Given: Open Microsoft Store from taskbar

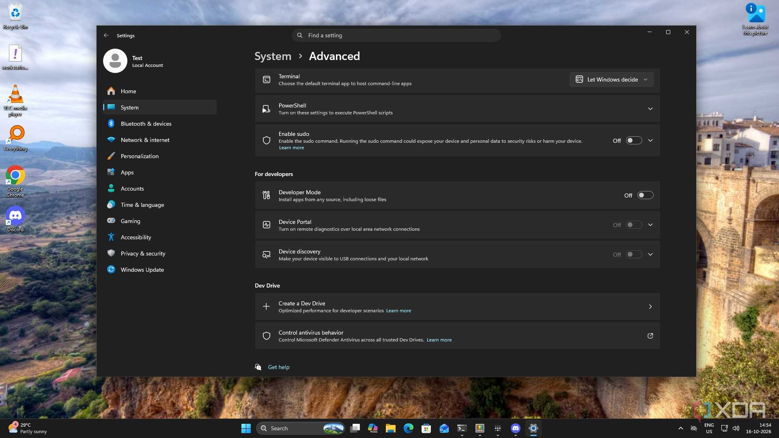Looking at the screenshot, I should point(426,428).
